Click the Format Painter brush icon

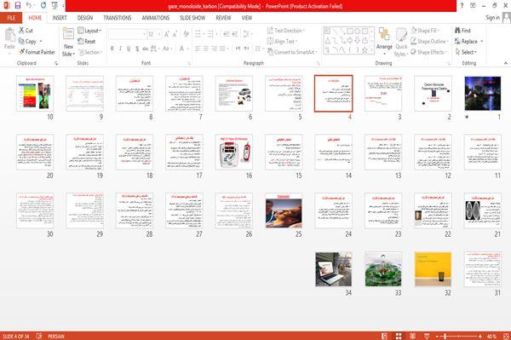coord(21,52)
